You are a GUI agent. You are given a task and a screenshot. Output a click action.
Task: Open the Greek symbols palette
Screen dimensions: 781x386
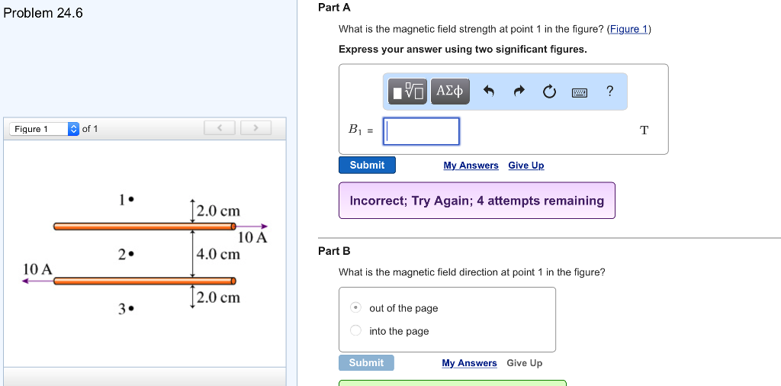pos(450,91)
